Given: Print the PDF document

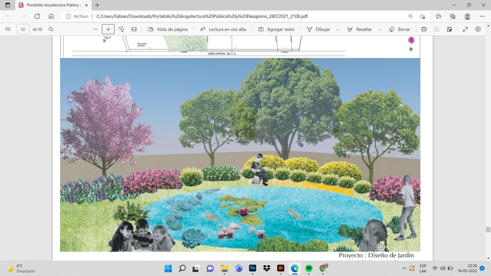Looking at the screenshot, I should click(424, 29).
